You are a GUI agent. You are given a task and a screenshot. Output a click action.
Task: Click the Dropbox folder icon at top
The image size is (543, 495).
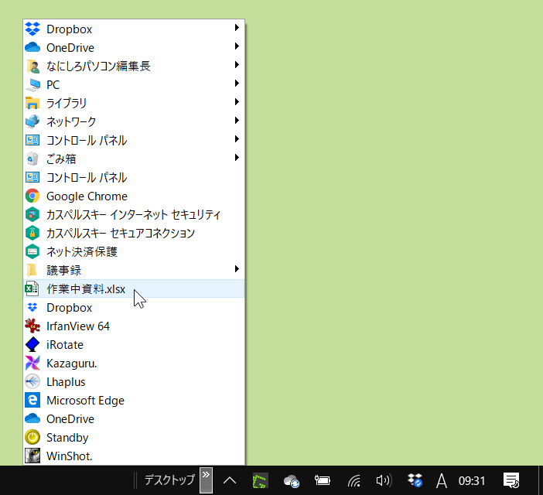tap(32, 29)
